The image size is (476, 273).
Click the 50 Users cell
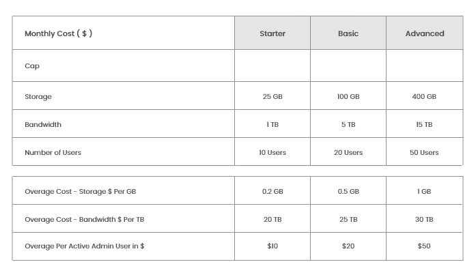pos(424,153)
